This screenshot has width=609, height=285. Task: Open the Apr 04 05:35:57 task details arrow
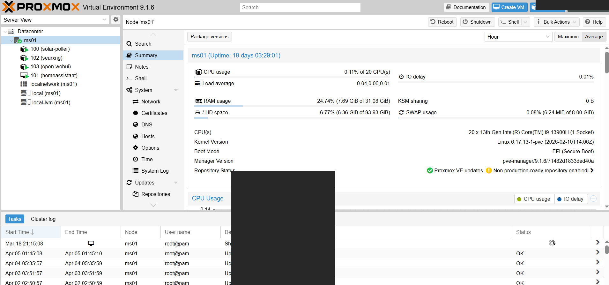click(598, 262)
